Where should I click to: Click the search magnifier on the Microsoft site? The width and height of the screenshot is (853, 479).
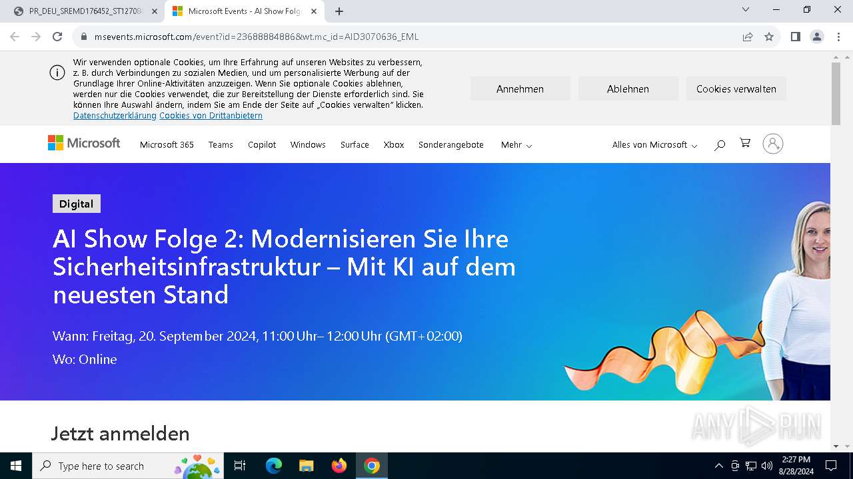(x=720, y=144)
